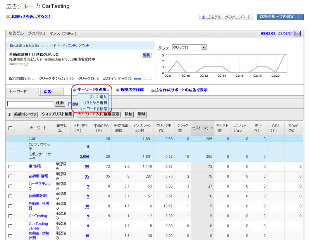
Task: Click the sort arrow on コスト column
Action: [x=212, y=128]
